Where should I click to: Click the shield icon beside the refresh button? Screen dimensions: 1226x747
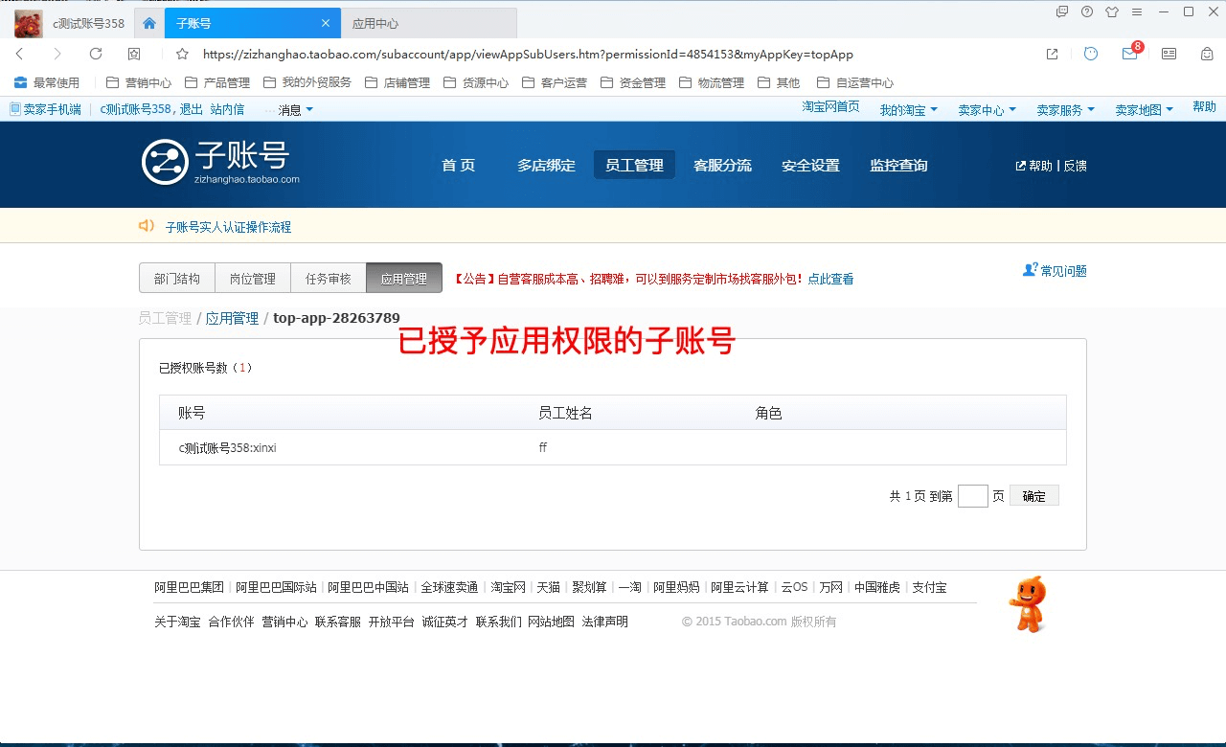(x=134, y=54)
